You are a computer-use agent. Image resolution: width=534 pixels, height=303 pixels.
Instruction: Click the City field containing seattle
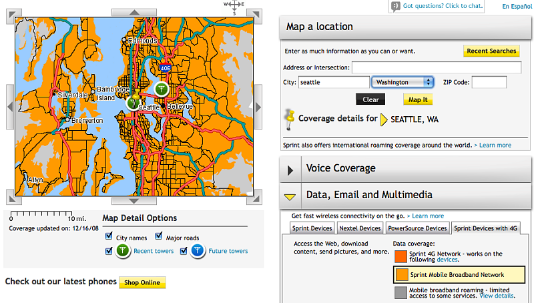(x=334, y=82)
